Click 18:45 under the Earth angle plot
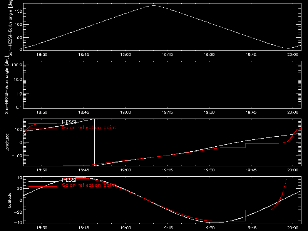 (x=84, y=55)
